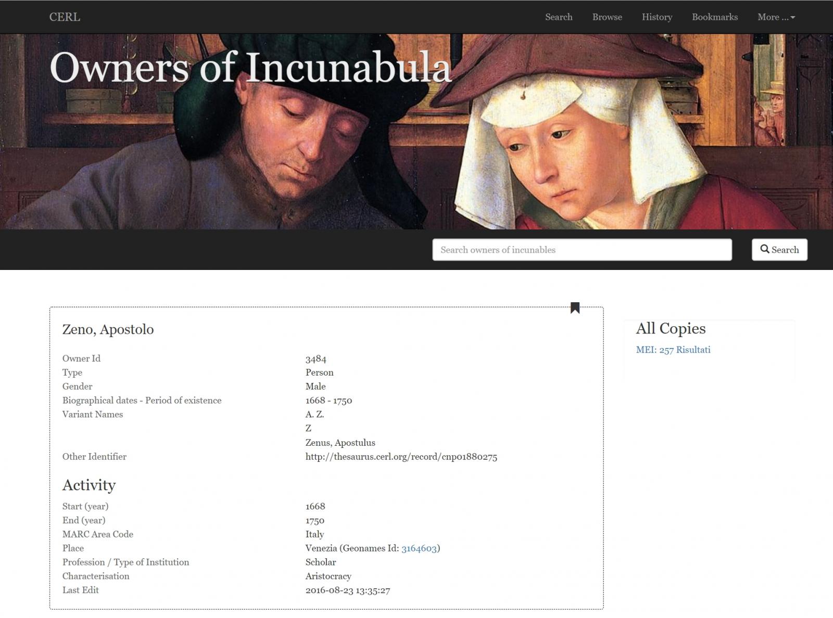Click the variant name A. Z.

pos(314,415)
